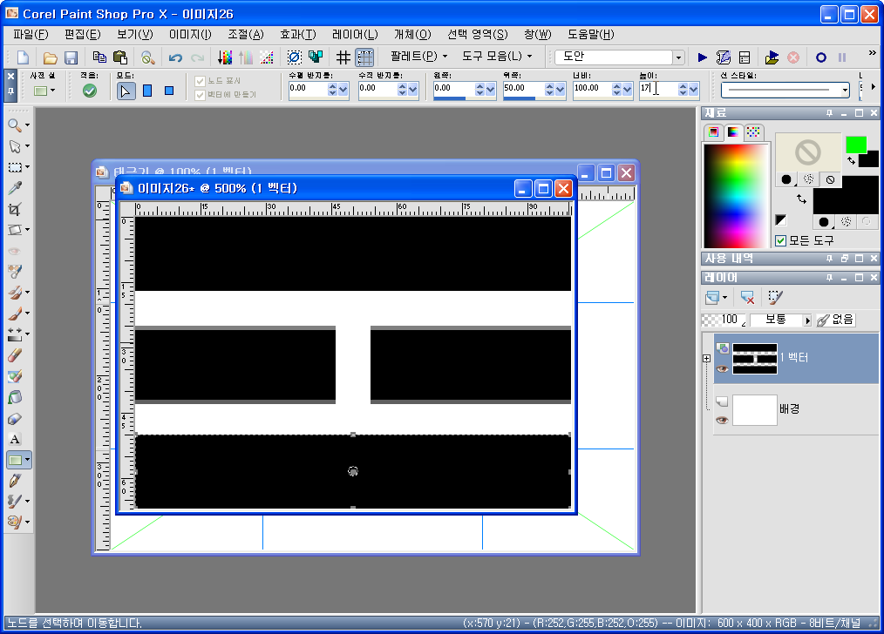Run the selected script with Play icon
The width and height of the screenshot is (884, 634).
(703, 57)
